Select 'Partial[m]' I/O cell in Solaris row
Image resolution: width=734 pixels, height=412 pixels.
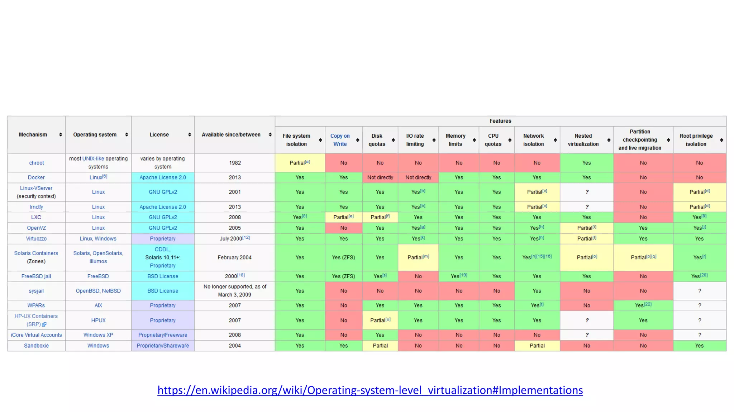[418, 257]
